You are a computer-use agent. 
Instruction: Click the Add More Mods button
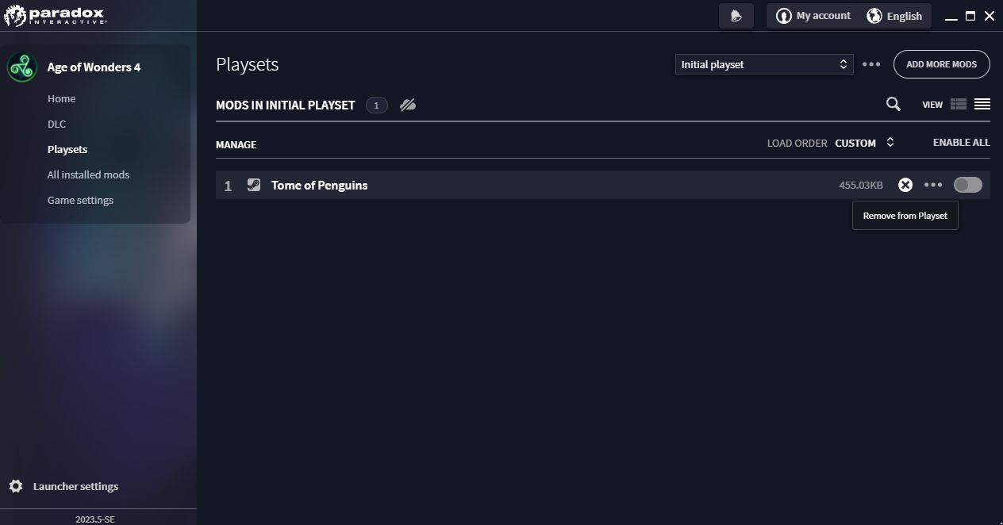point(941,64)
